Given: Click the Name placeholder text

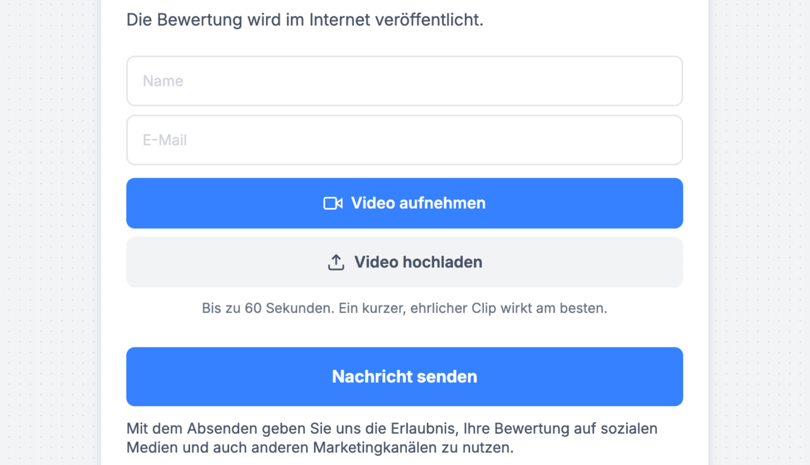Looking at the screenshot, I should 163,81.
